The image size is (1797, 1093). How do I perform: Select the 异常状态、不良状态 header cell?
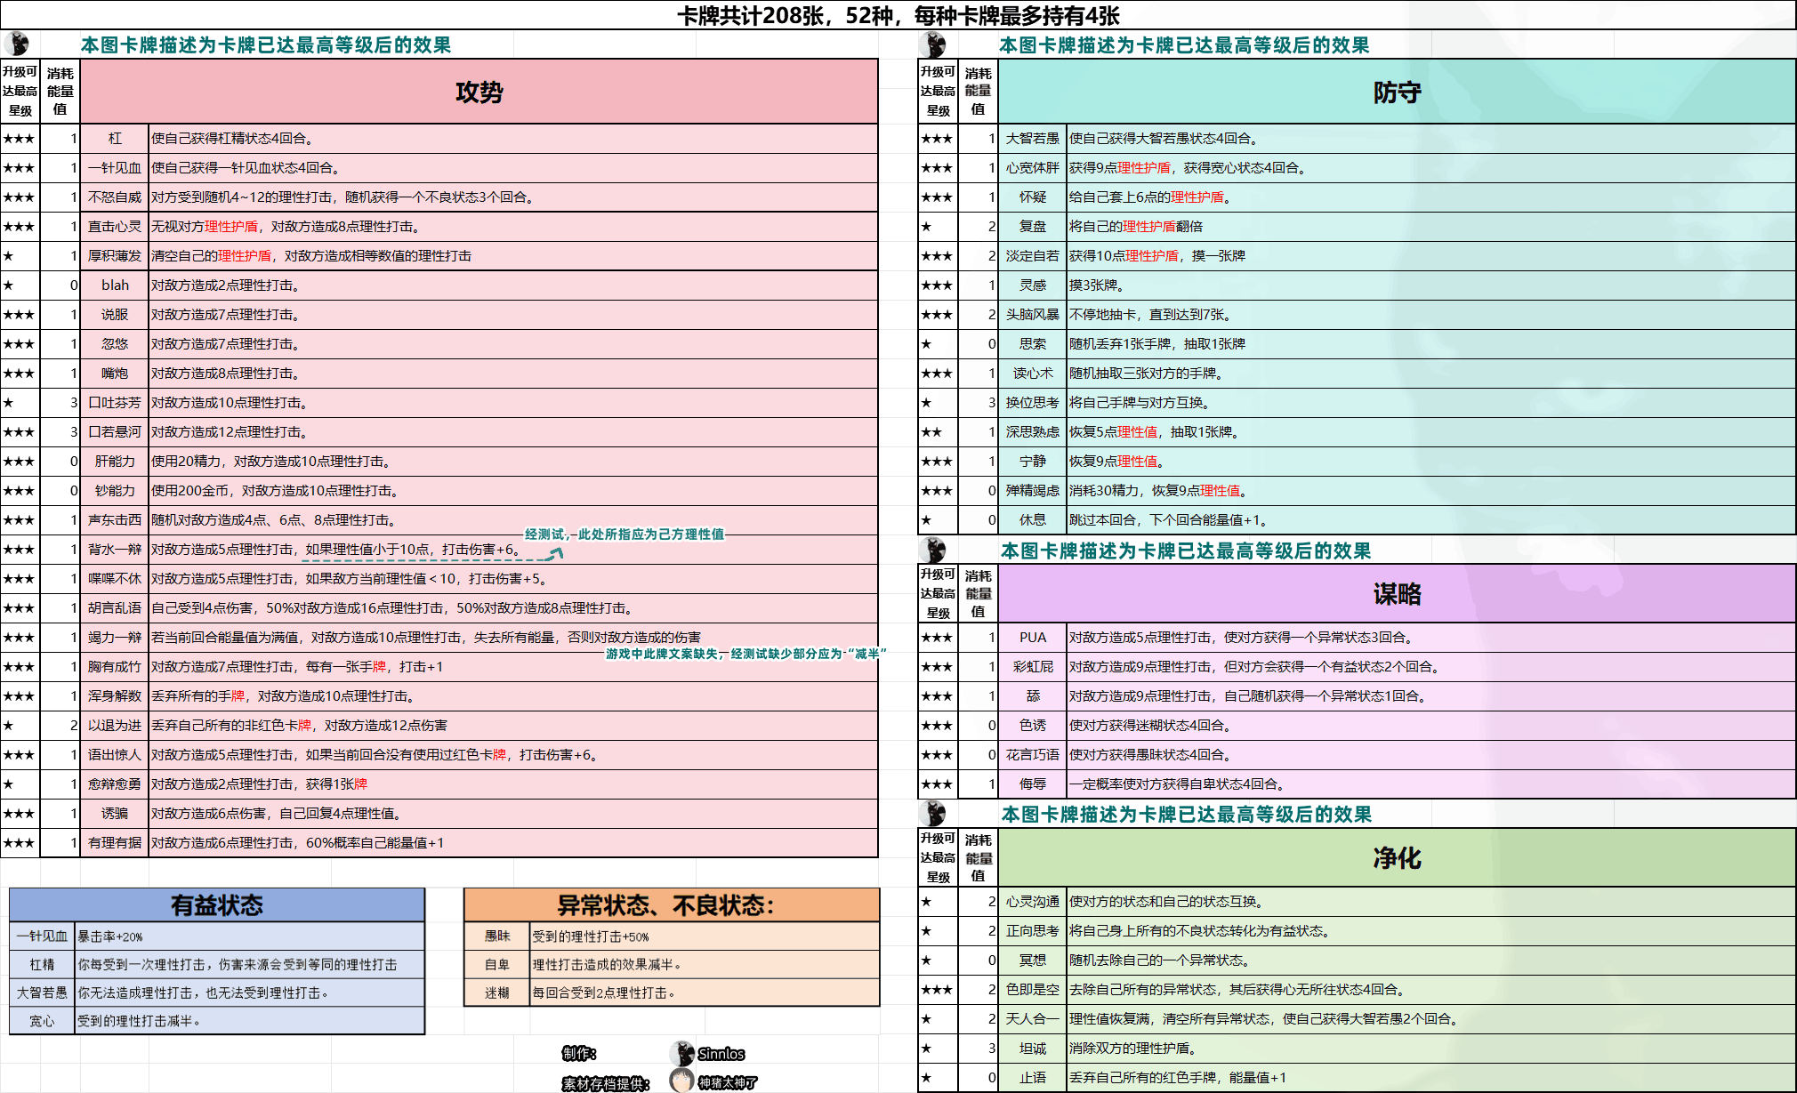(x=672, y=905)
